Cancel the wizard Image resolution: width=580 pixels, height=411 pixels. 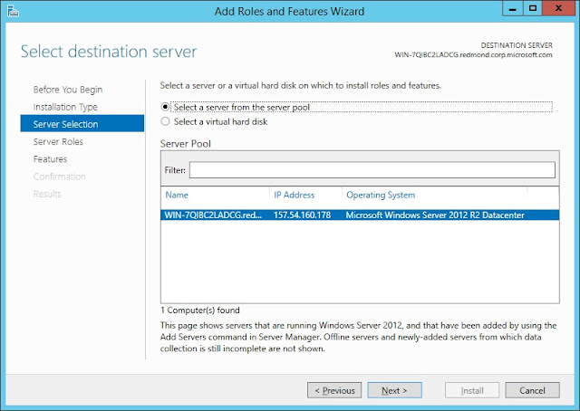pyautogui.click(x=538, y=390)
